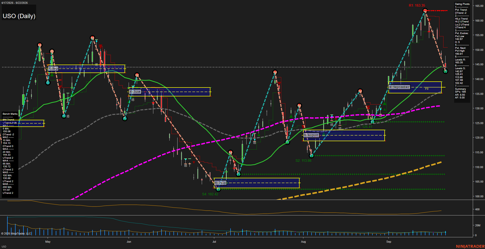Click "AR: 8.50" in Summary section

pos(460,95)
